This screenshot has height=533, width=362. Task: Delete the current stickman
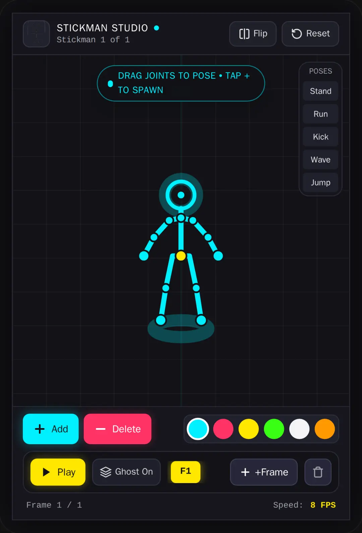pos(118,429)
